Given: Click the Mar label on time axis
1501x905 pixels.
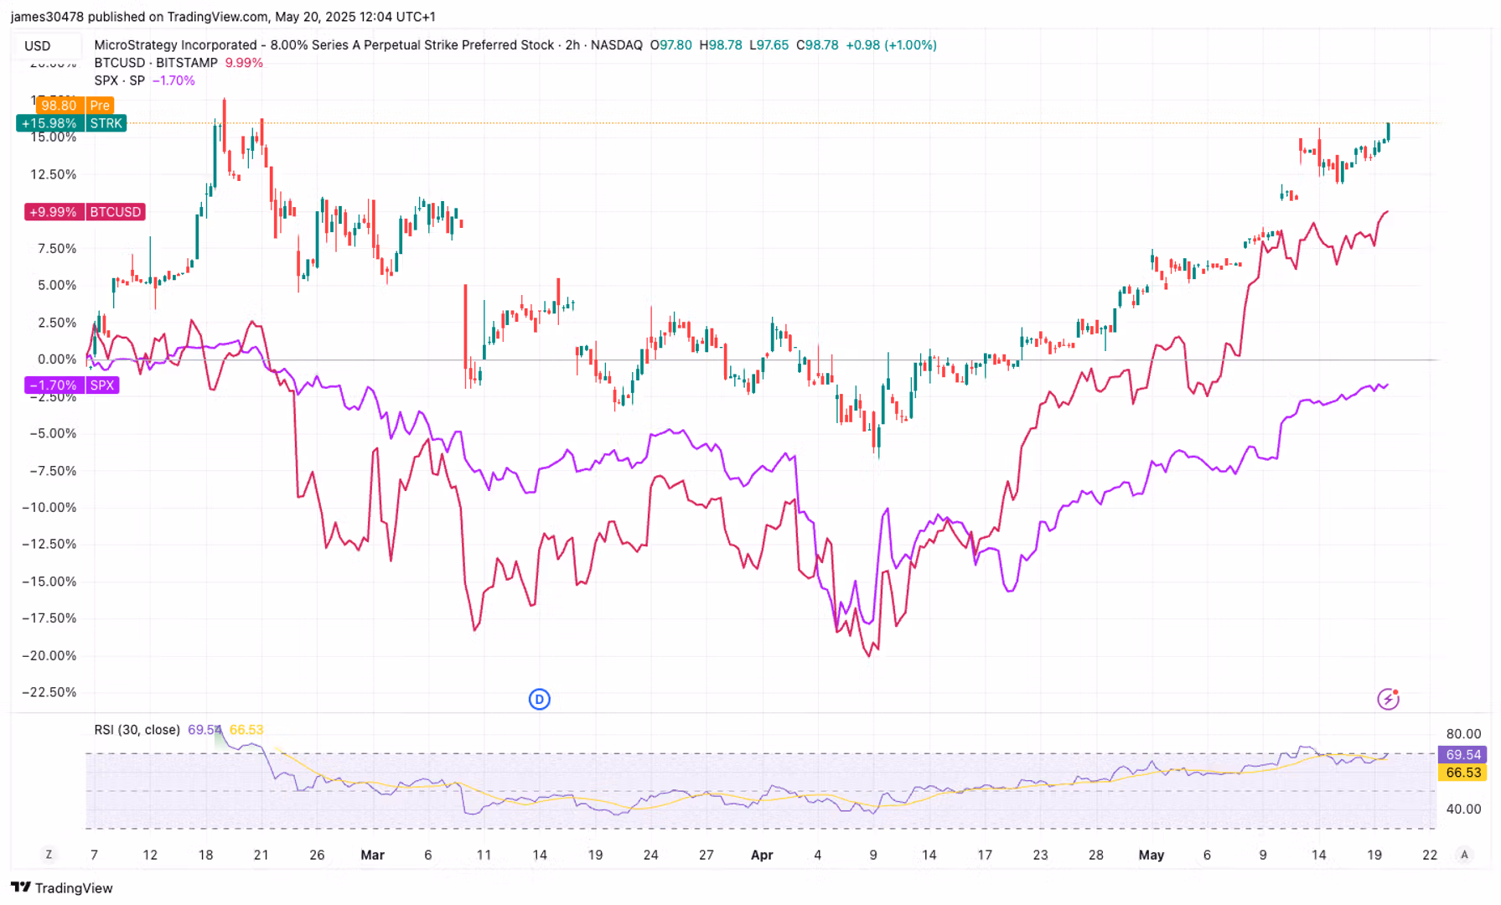Looking at the screenshot, I should click(372, 855).
